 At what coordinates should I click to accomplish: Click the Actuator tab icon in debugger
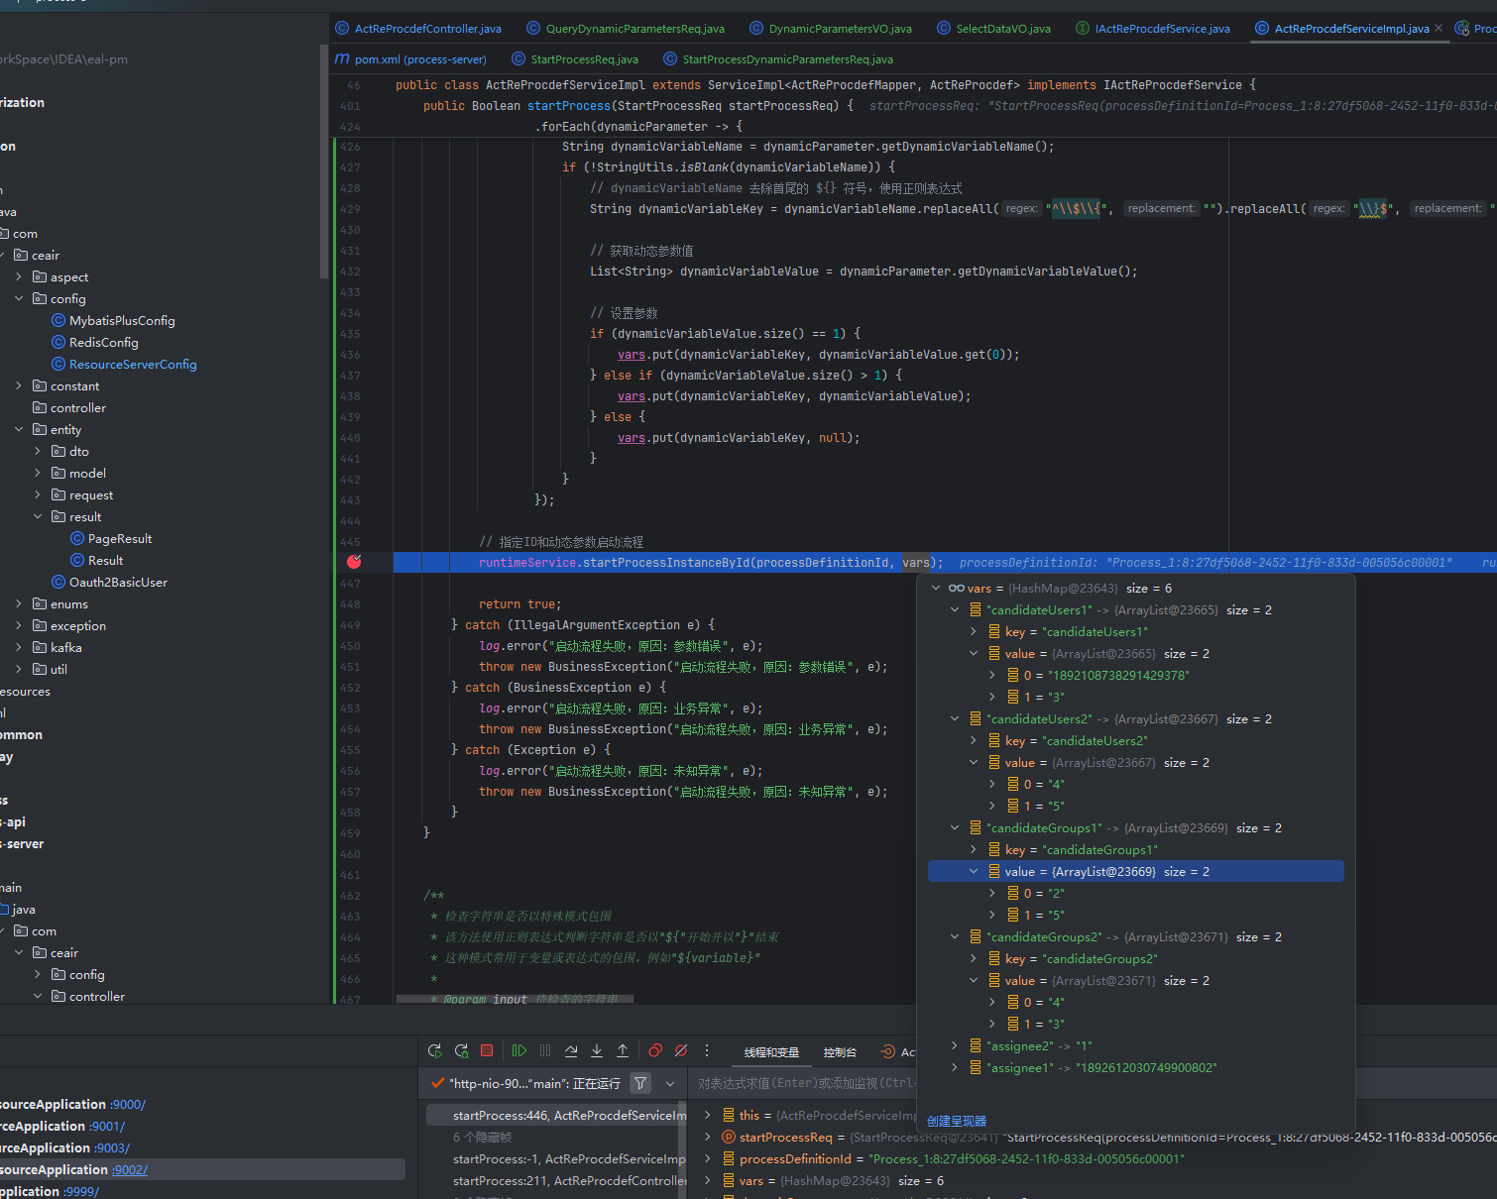pos(888,1052)
